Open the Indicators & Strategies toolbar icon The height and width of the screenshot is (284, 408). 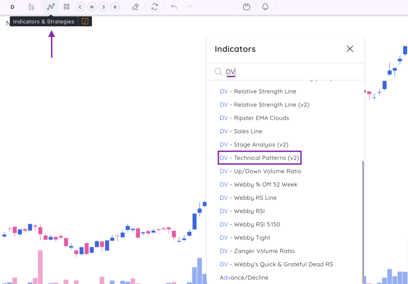[x=51, y=7]
